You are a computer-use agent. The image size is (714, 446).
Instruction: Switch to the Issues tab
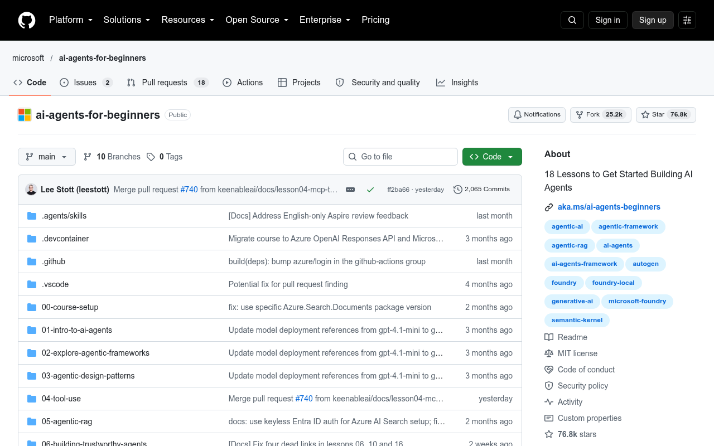pyautogui.click(x=86, y=83)
